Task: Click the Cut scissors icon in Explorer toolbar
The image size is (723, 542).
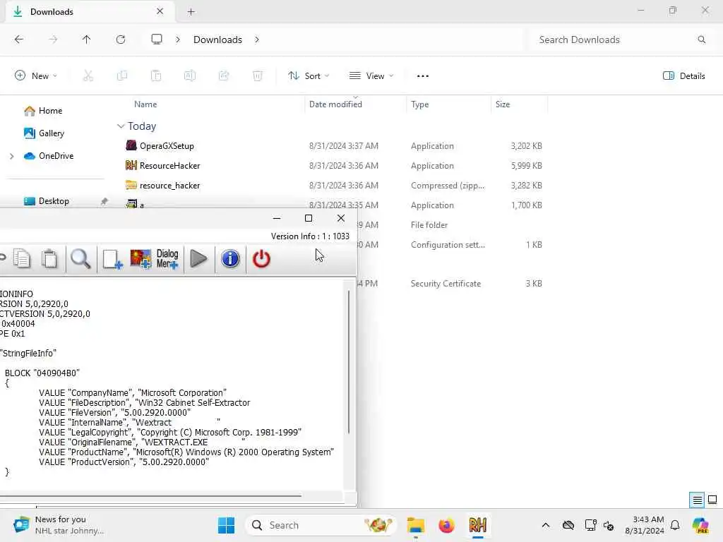Action: (x=88, y=76)
